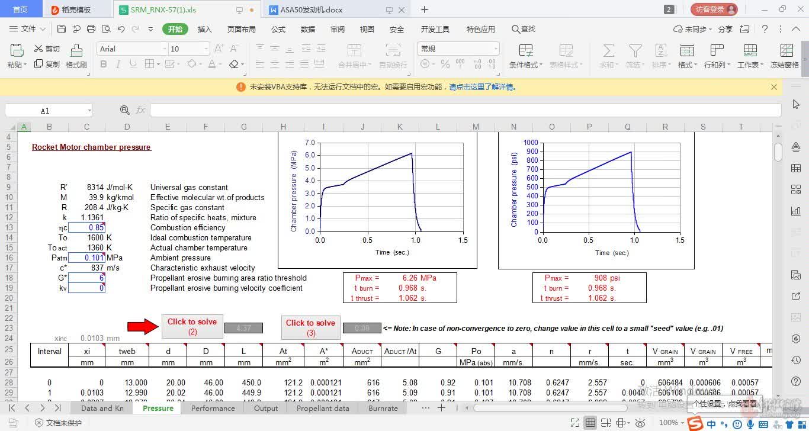Expand the Name Box A1 dropdown
The image size is (809, 431).
pyautogui.click(x=89, y=110)
